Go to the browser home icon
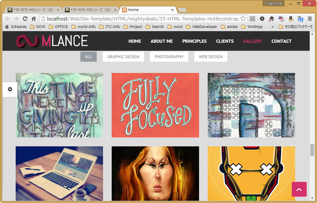Image resolution: width=317 pixels, height=203 pixels. pyautogui.click(x=34, y=19)
